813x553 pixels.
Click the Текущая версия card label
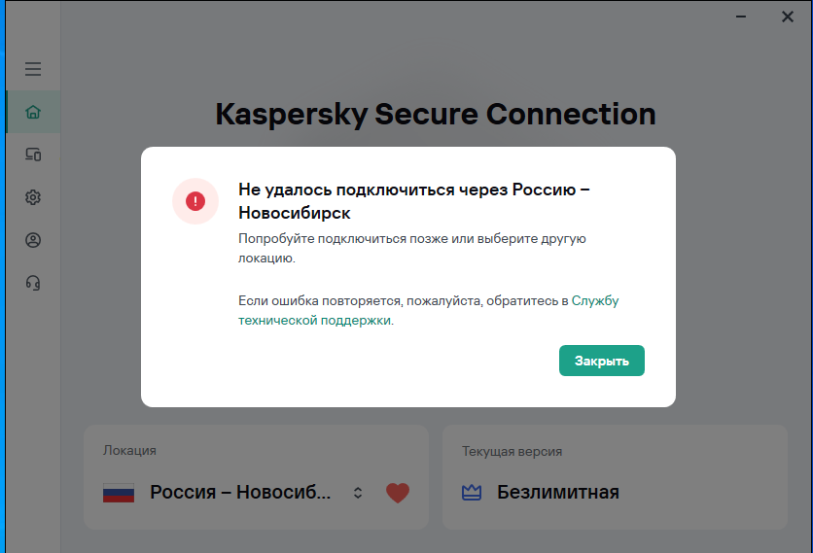pyautogui.click(x=513, y=451)
